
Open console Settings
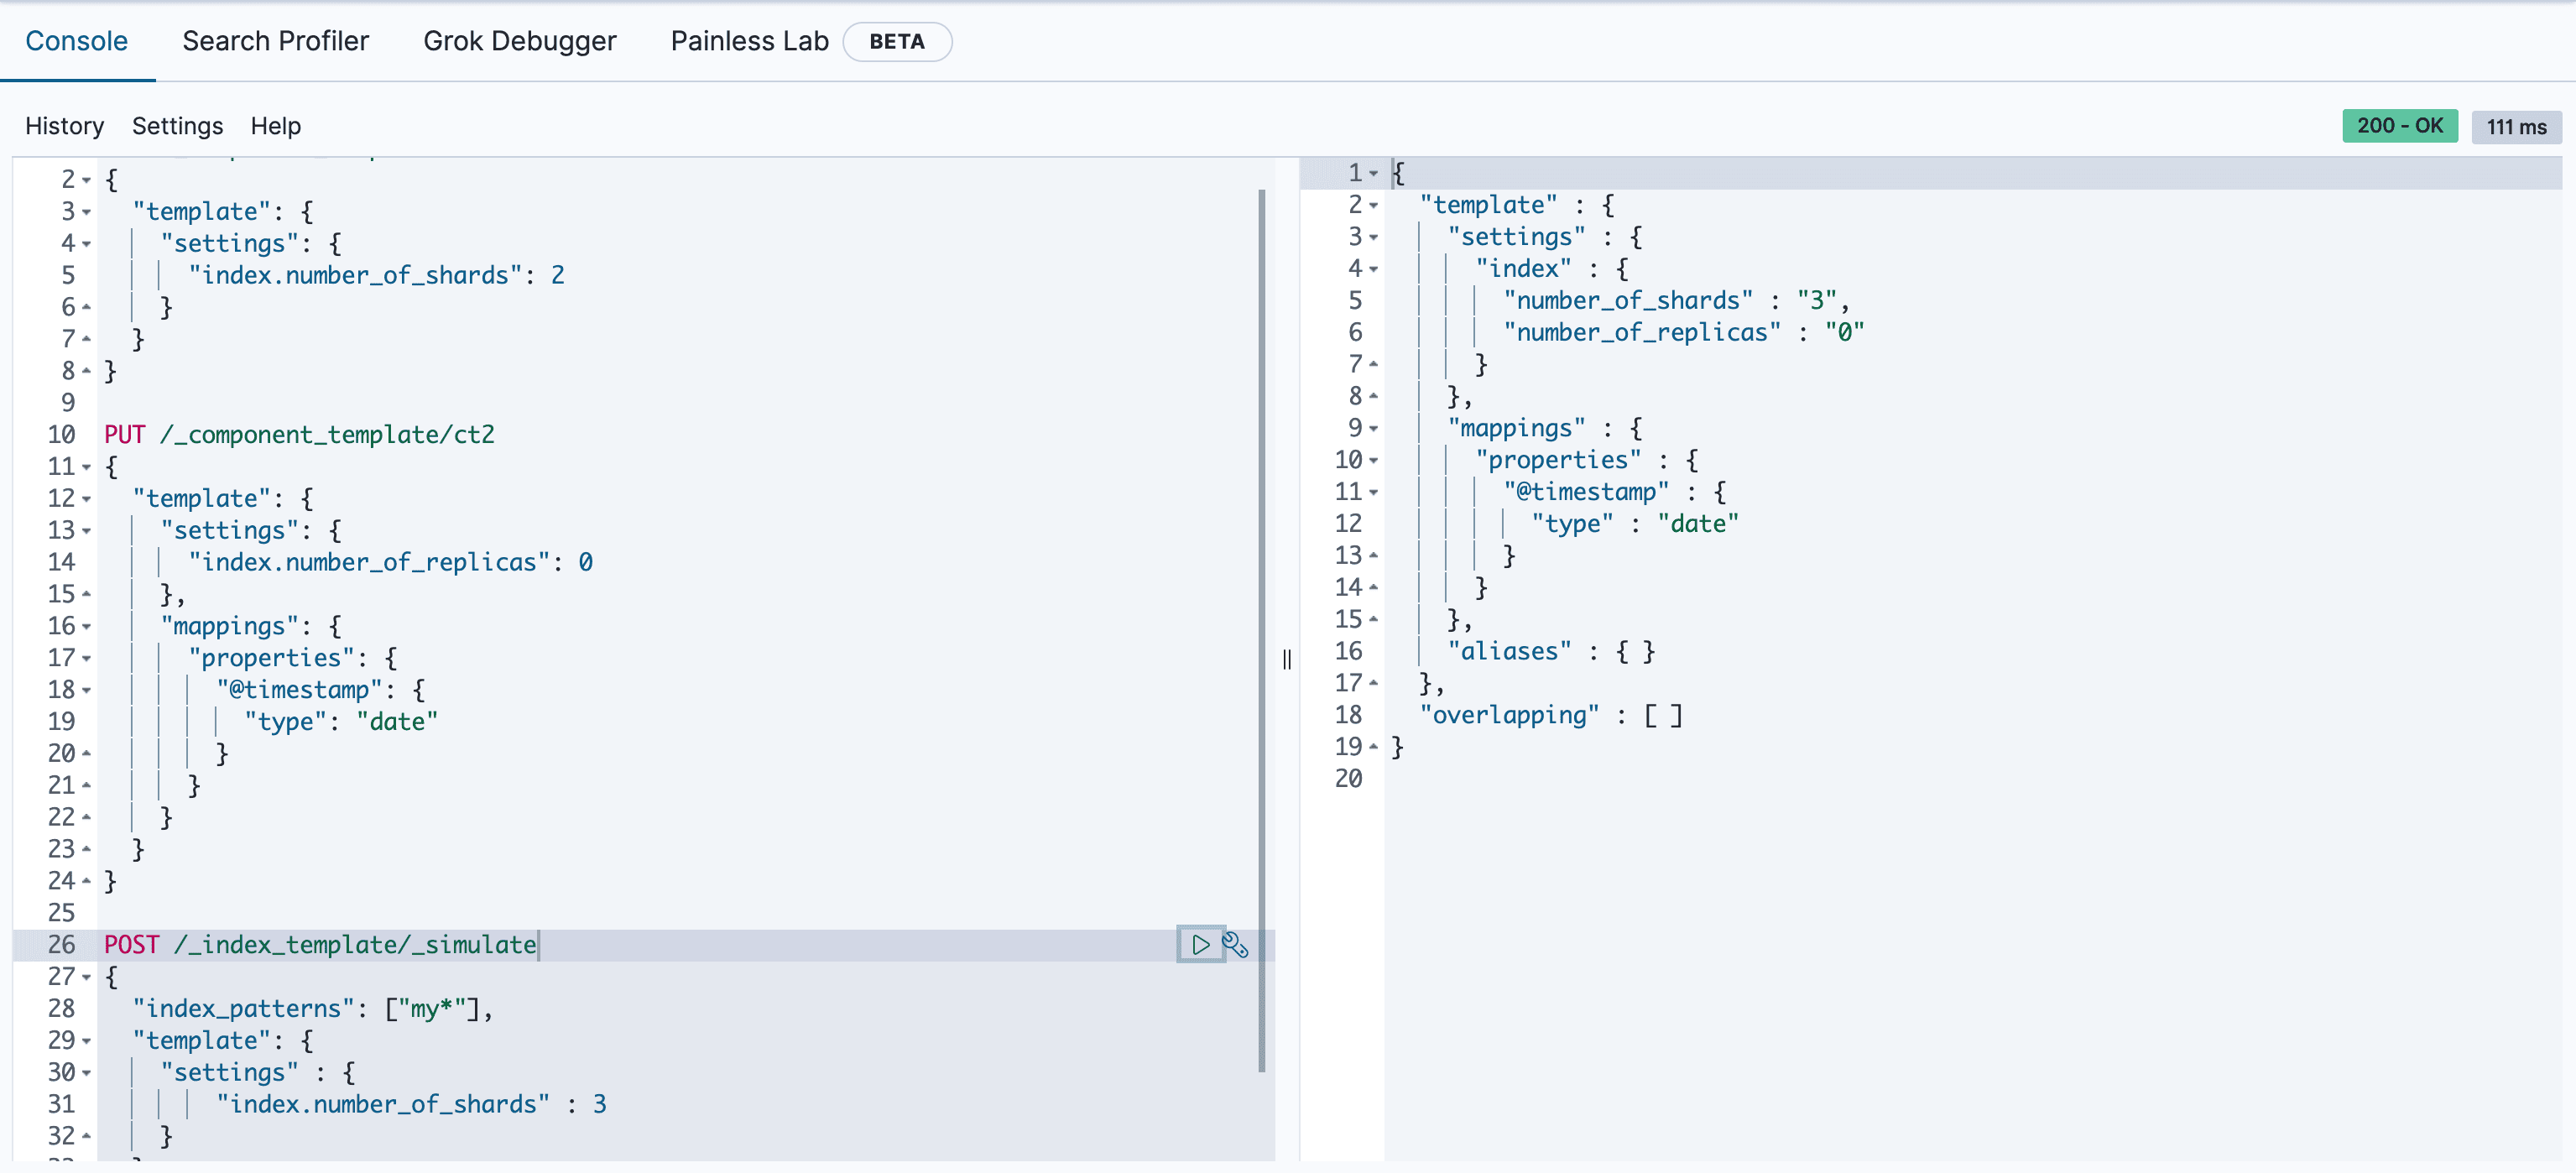point(177,126)
